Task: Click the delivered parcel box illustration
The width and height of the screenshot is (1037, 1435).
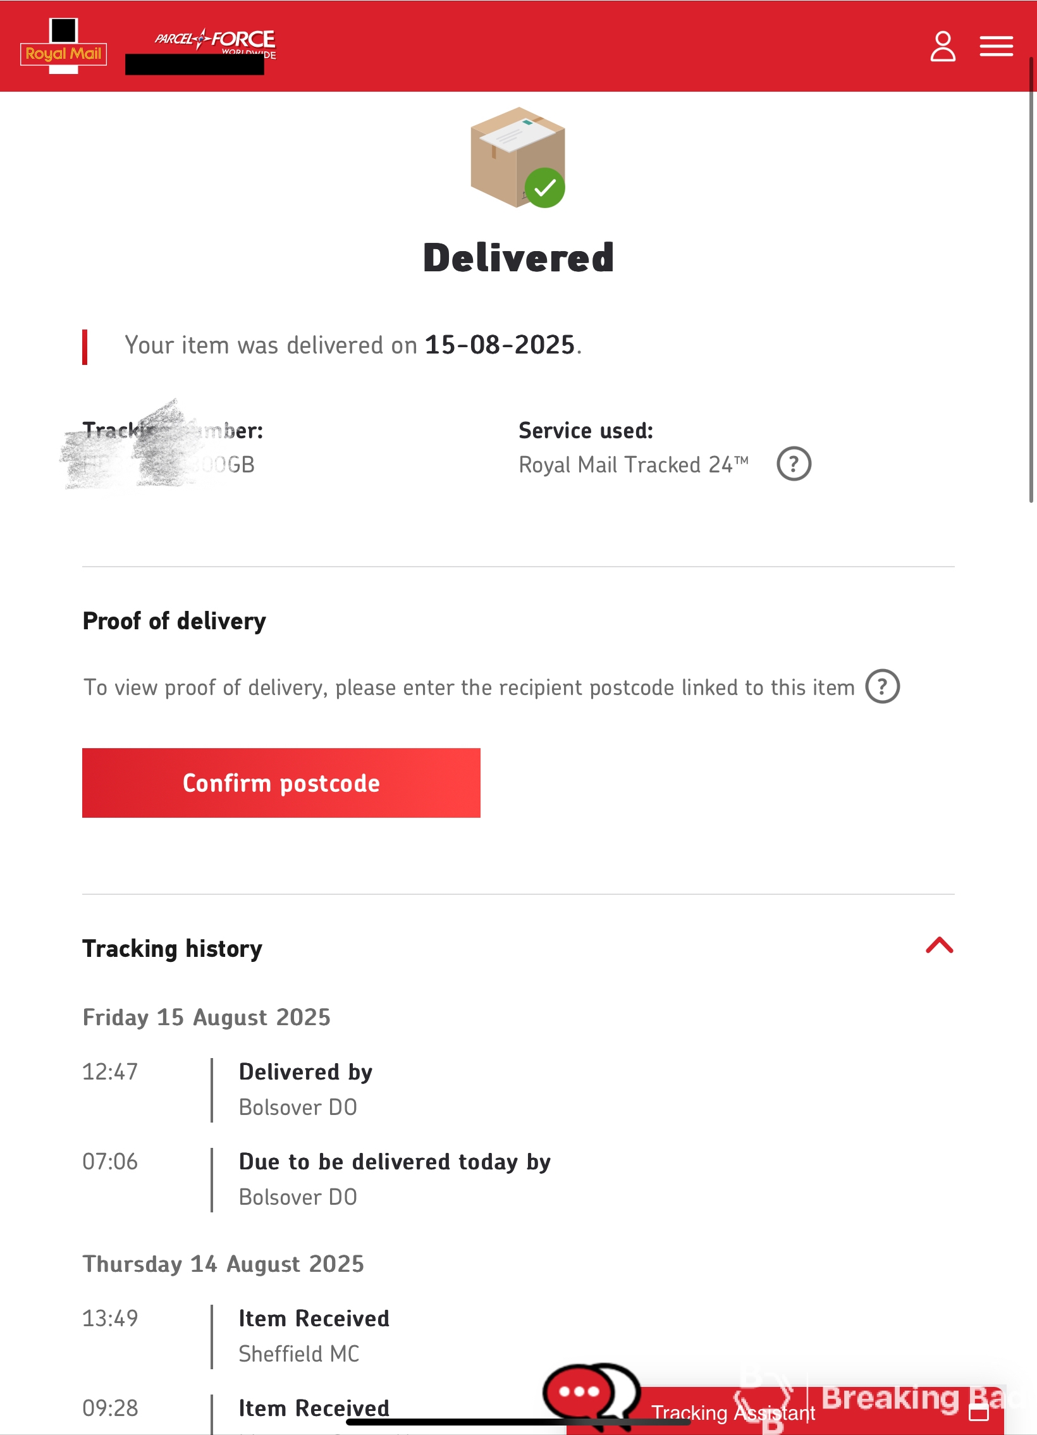Action: [x=517, y=157]
